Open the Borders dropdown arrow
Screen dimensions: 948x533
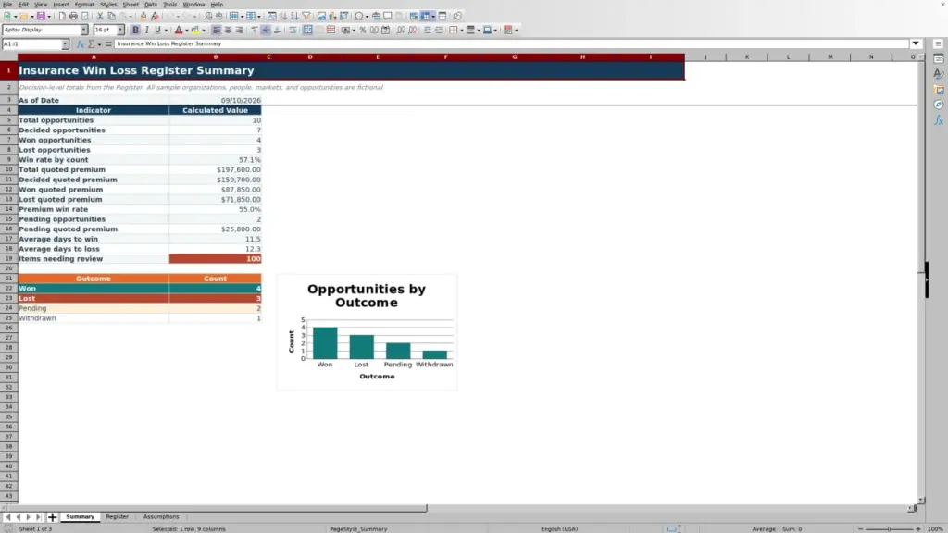pyautogui.click(x=461, y=31)
